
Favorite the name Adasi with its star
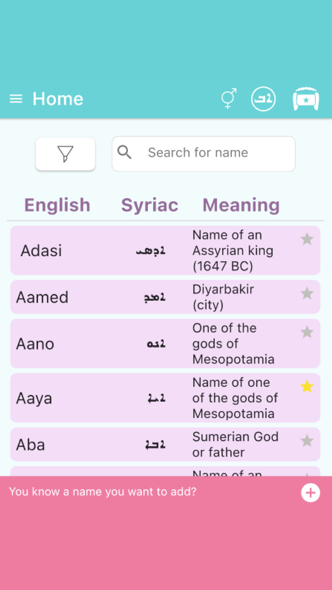pos(307,239)
